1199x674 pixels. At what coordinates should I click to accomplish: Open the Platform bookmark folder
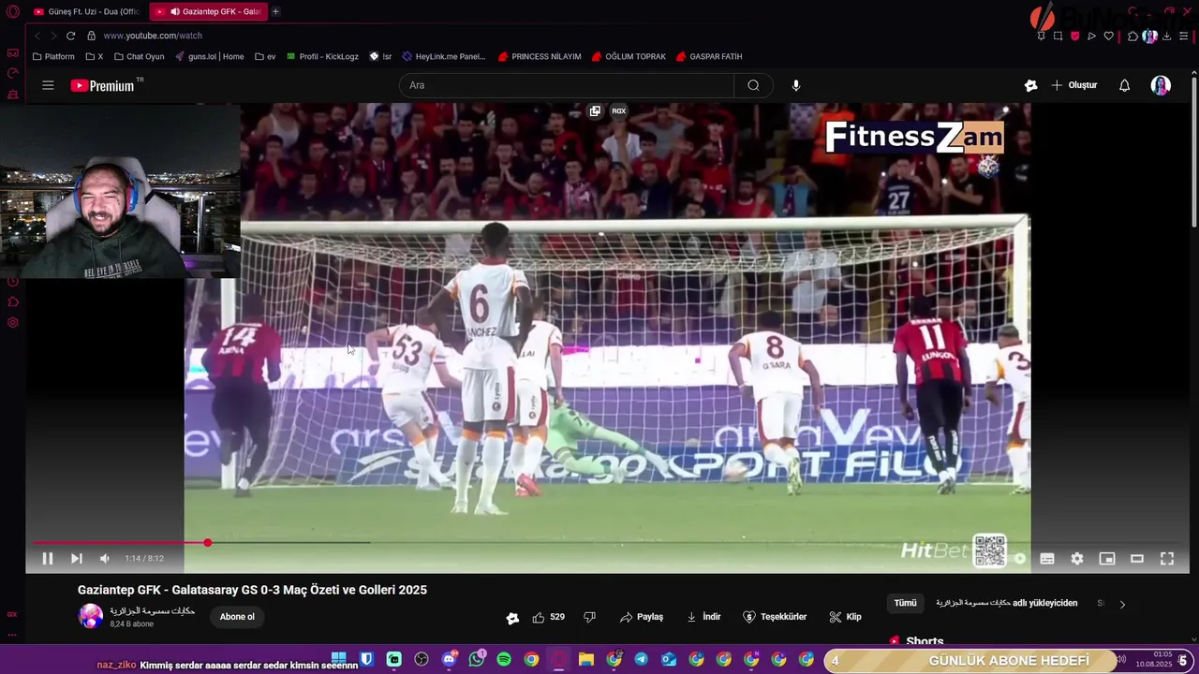(x=53, y=56)
